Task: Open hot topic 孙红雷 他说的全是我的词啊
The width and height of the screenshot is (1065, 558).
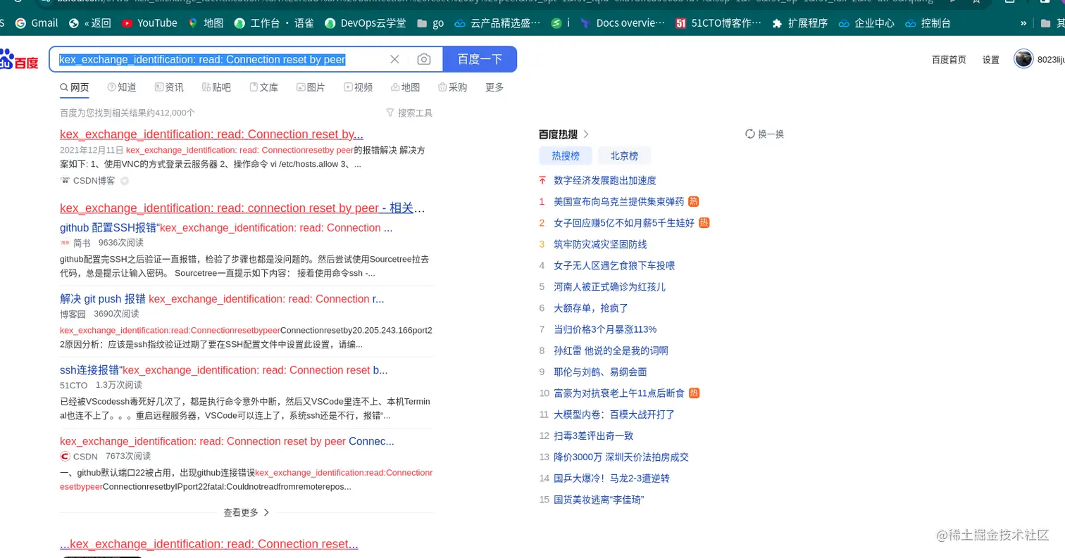Action: coord(611,350)
